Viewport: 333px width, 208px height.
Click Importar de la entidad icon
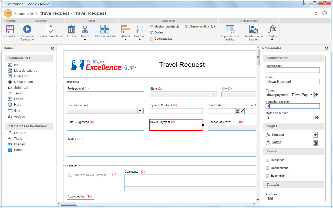click(230, 29)
